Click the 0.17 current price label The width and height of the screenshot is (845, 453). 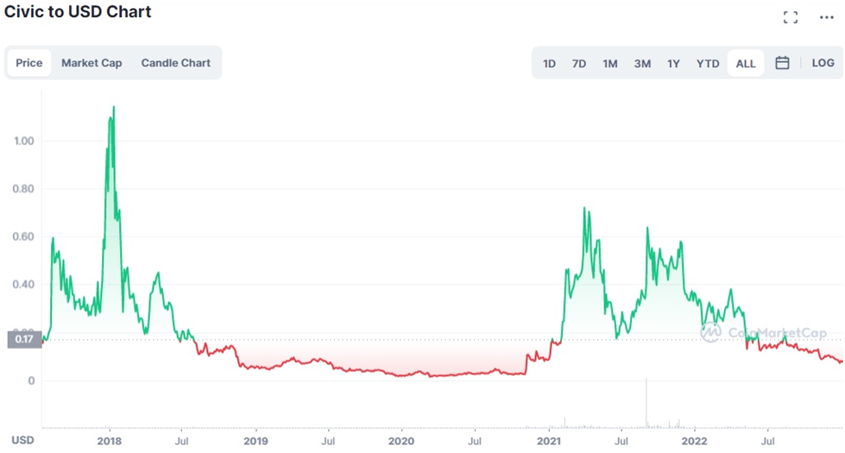tap(24, 339)
